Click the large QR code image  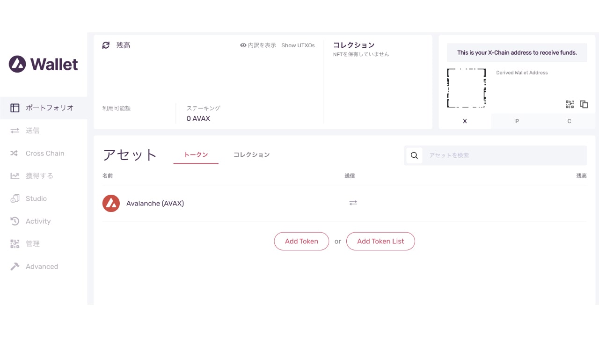tap(466, 88)
